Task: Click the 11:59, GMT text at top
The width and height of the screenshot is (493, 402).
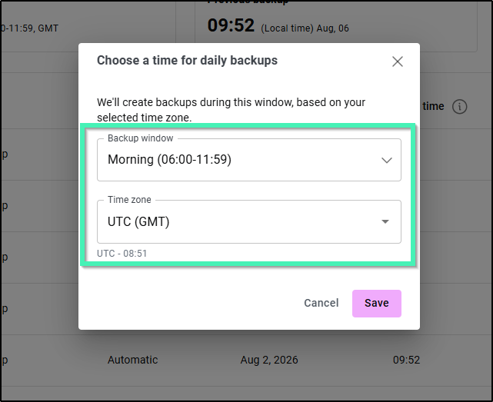Action: pos(30,28)
